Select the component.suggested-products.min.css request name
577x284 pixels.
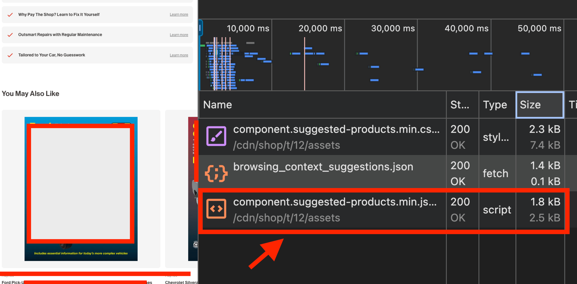pyautogui.click(x=336, y=129)
